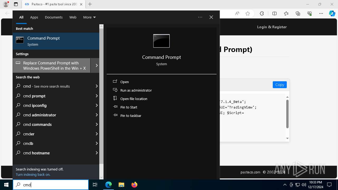338x190 pixels.
Task: Open Copilot icon in Edge toolbar
Action: coord(332,13)
